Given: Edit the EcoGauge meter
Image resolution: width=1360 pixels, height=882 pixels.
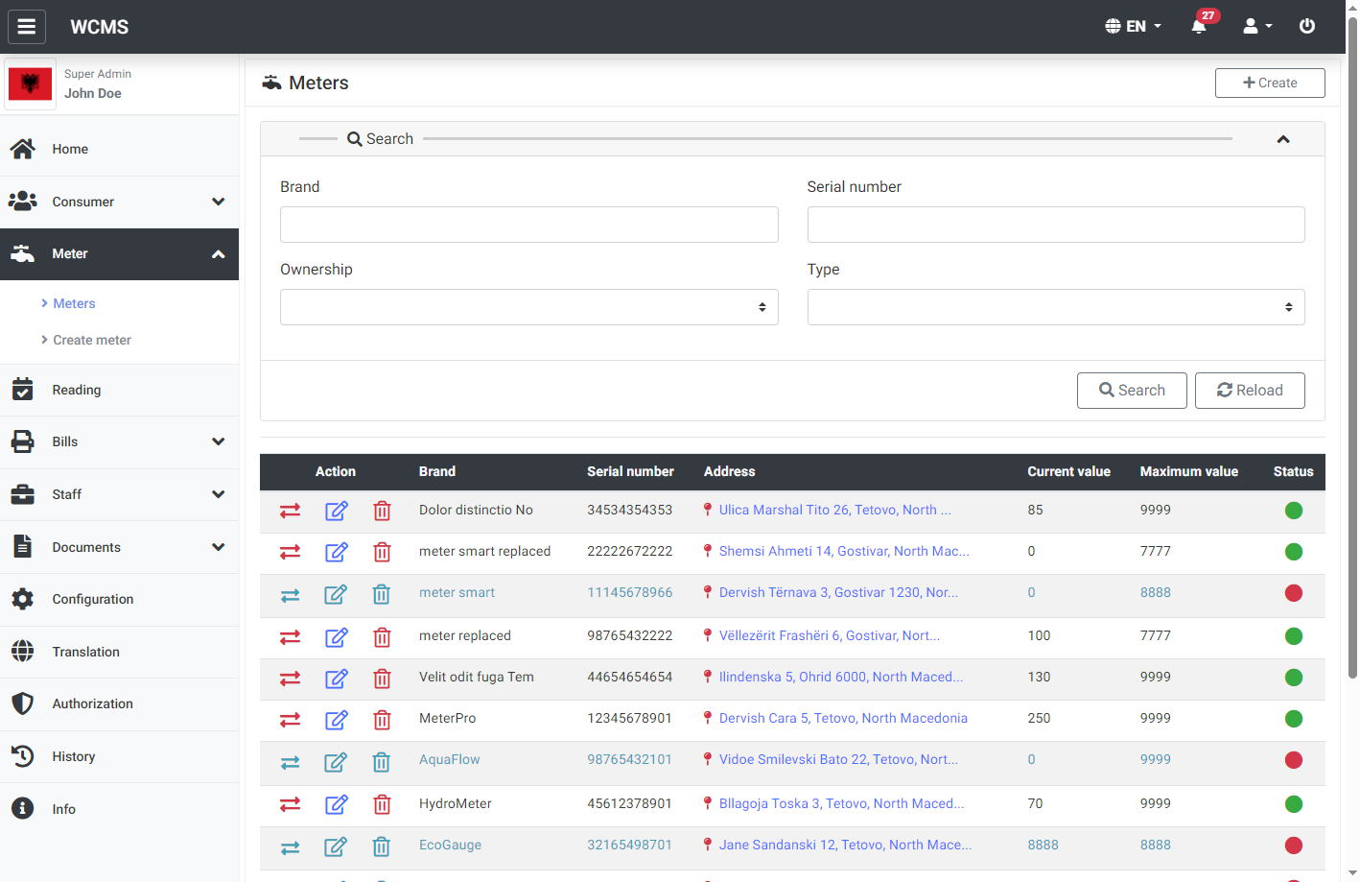Looking at the screenshot, I should point(336,846).
